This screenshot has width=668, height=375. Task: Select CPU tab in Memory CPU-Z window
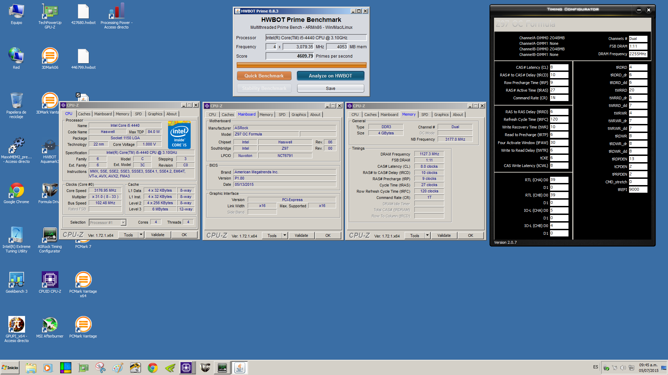(x=355, y=115)
